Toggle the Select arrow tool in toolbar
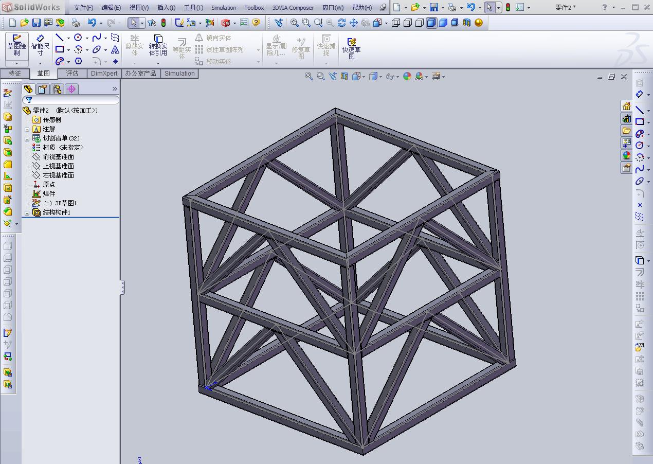This screenshot has height=464, width=653. tap(134, 23)
